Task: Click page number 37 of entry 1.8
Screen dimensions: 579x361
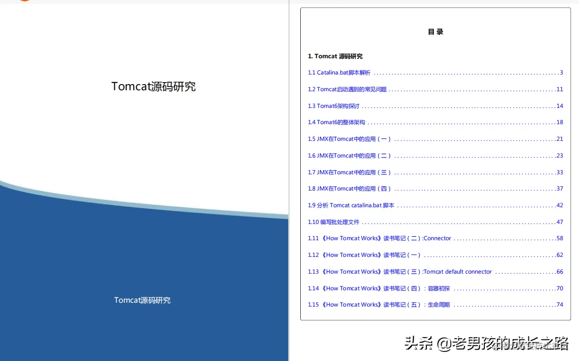Action: [560, 189]
